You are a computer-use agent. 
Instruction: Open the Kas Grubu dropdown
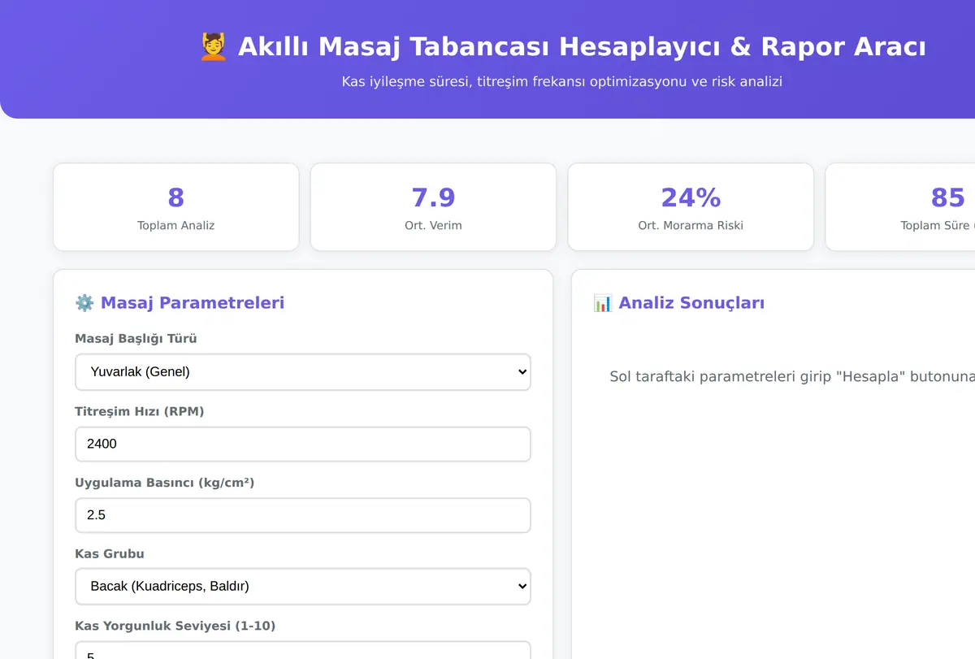303,586
